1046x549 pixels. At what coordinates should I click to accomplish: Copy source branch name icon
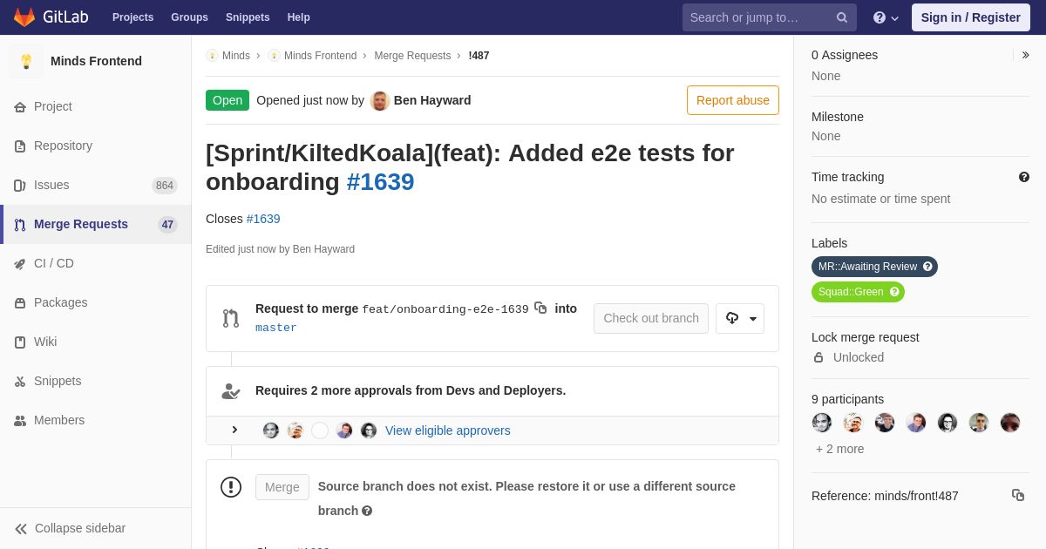point(540,308)
